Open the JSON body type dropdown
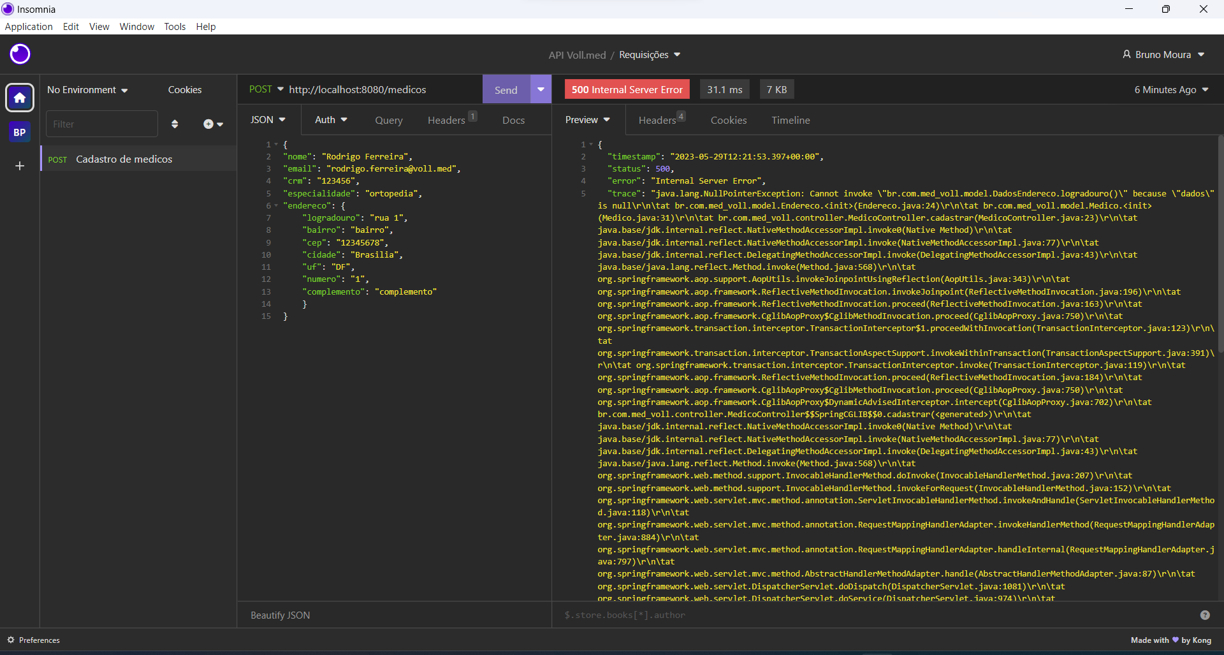 [x=268, y=120]
